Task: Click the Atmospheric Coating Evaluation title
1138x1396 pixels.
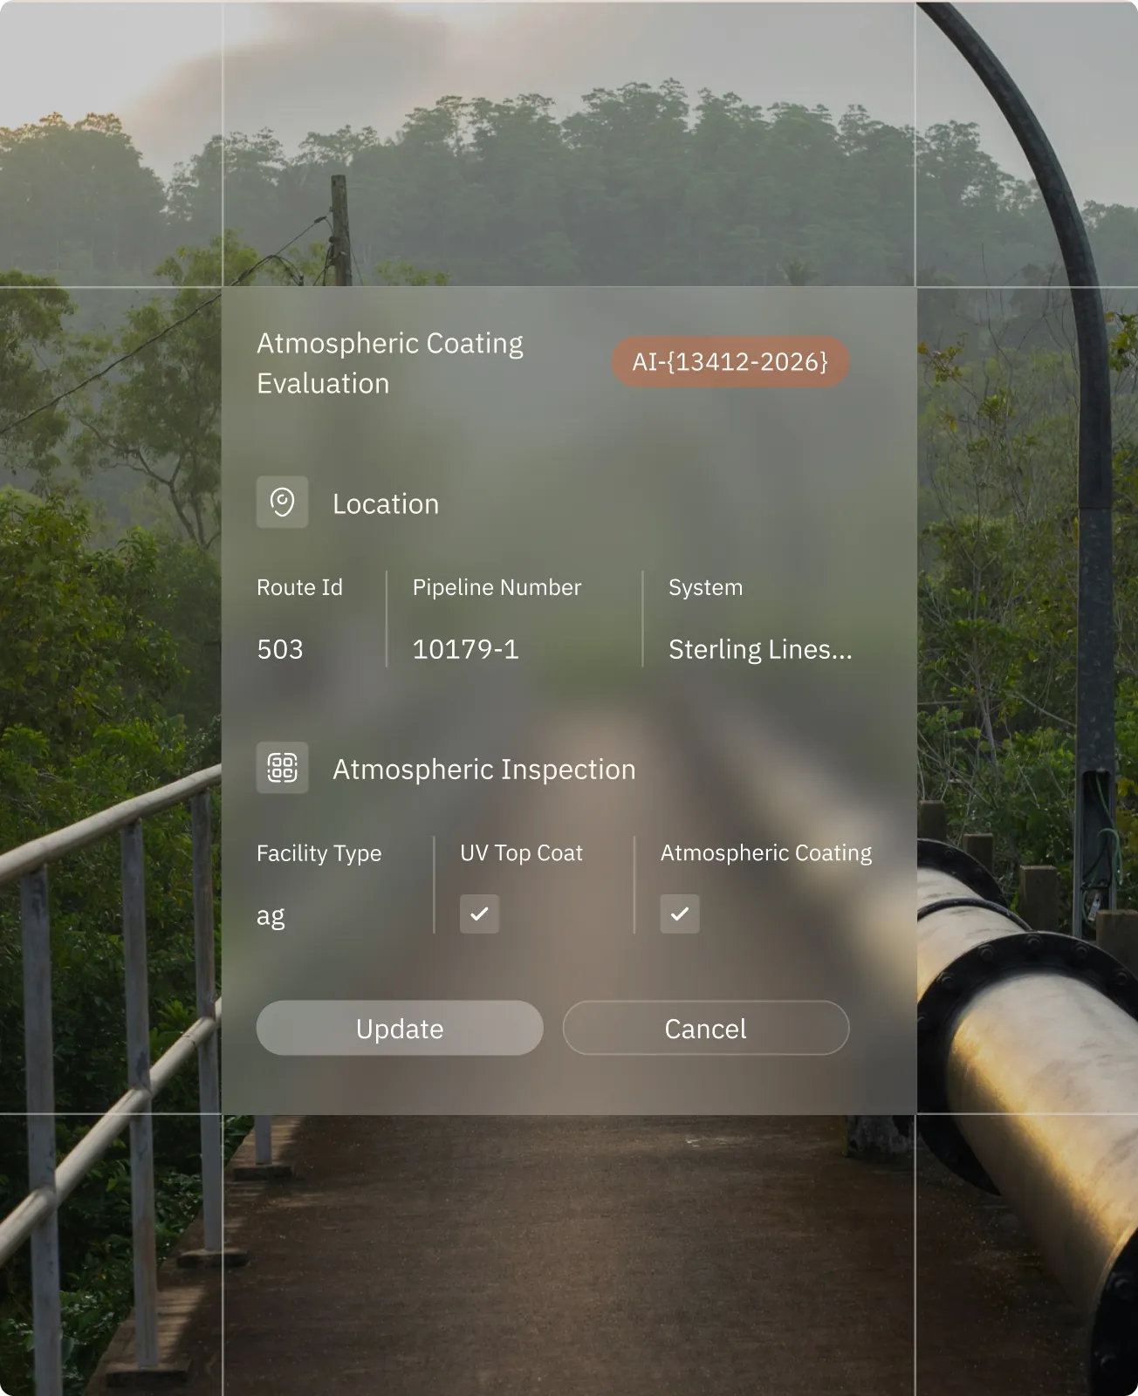Action: [390, 363]
